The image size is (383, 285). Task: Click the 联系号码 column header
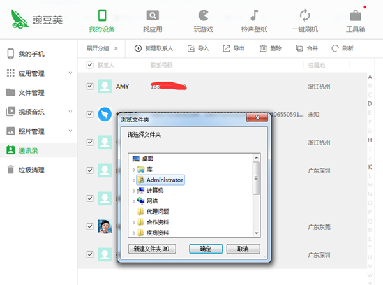(161, 65)
